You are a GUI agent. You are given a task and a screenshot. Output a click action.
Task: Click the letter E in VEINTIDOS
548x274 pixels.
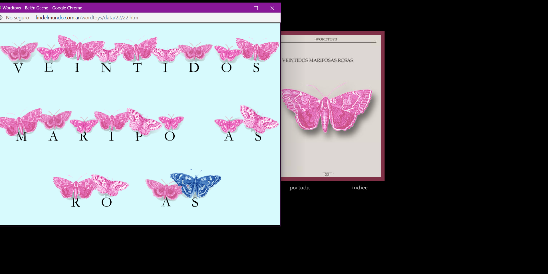tap(49, 68)
